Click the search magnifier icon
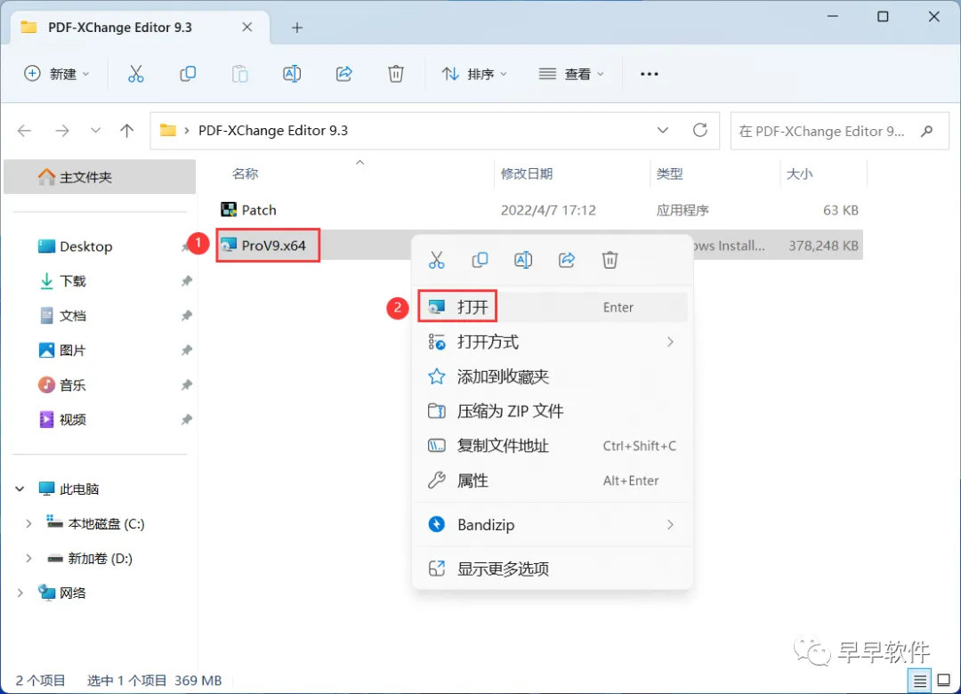This screenshot has width=961, height=694. click(x=926, y=131)
